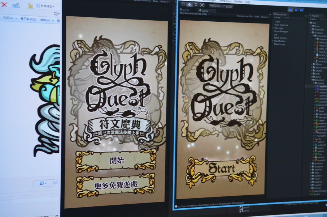
Task: Select the Hand tool in Unity toolbar
Action: coord(183,4)
